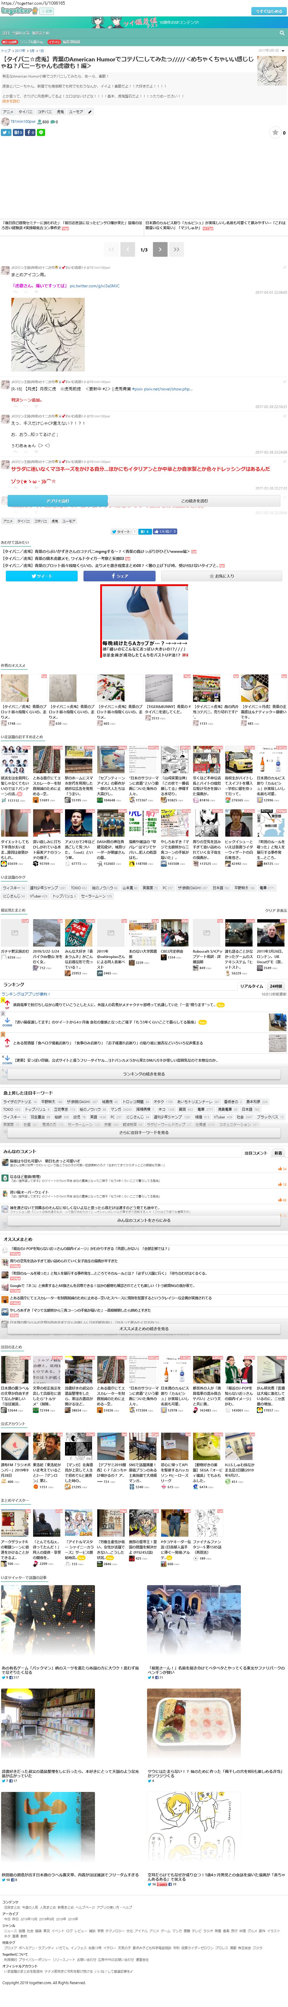Open the pic.twitter.com link in the first tweet

point(95,286)
